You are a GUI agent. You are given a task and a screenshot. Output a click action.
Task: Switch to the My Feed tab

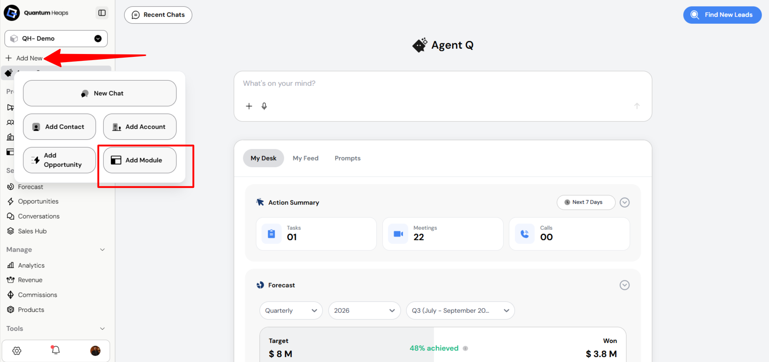click(305, 158)
